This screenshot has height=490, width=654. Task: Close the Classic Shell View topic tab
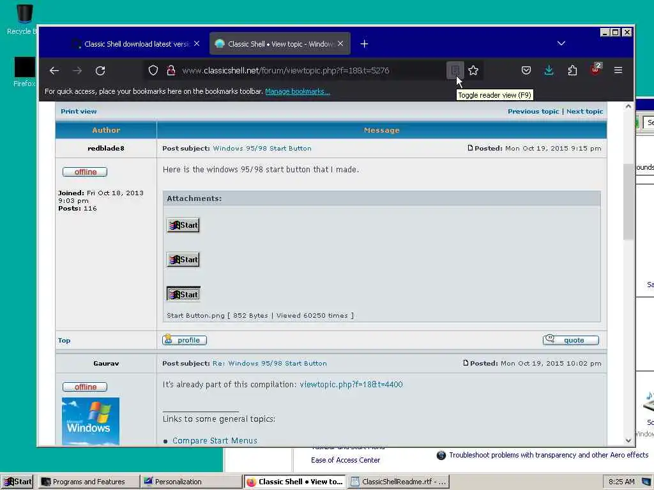click(341, 44)
